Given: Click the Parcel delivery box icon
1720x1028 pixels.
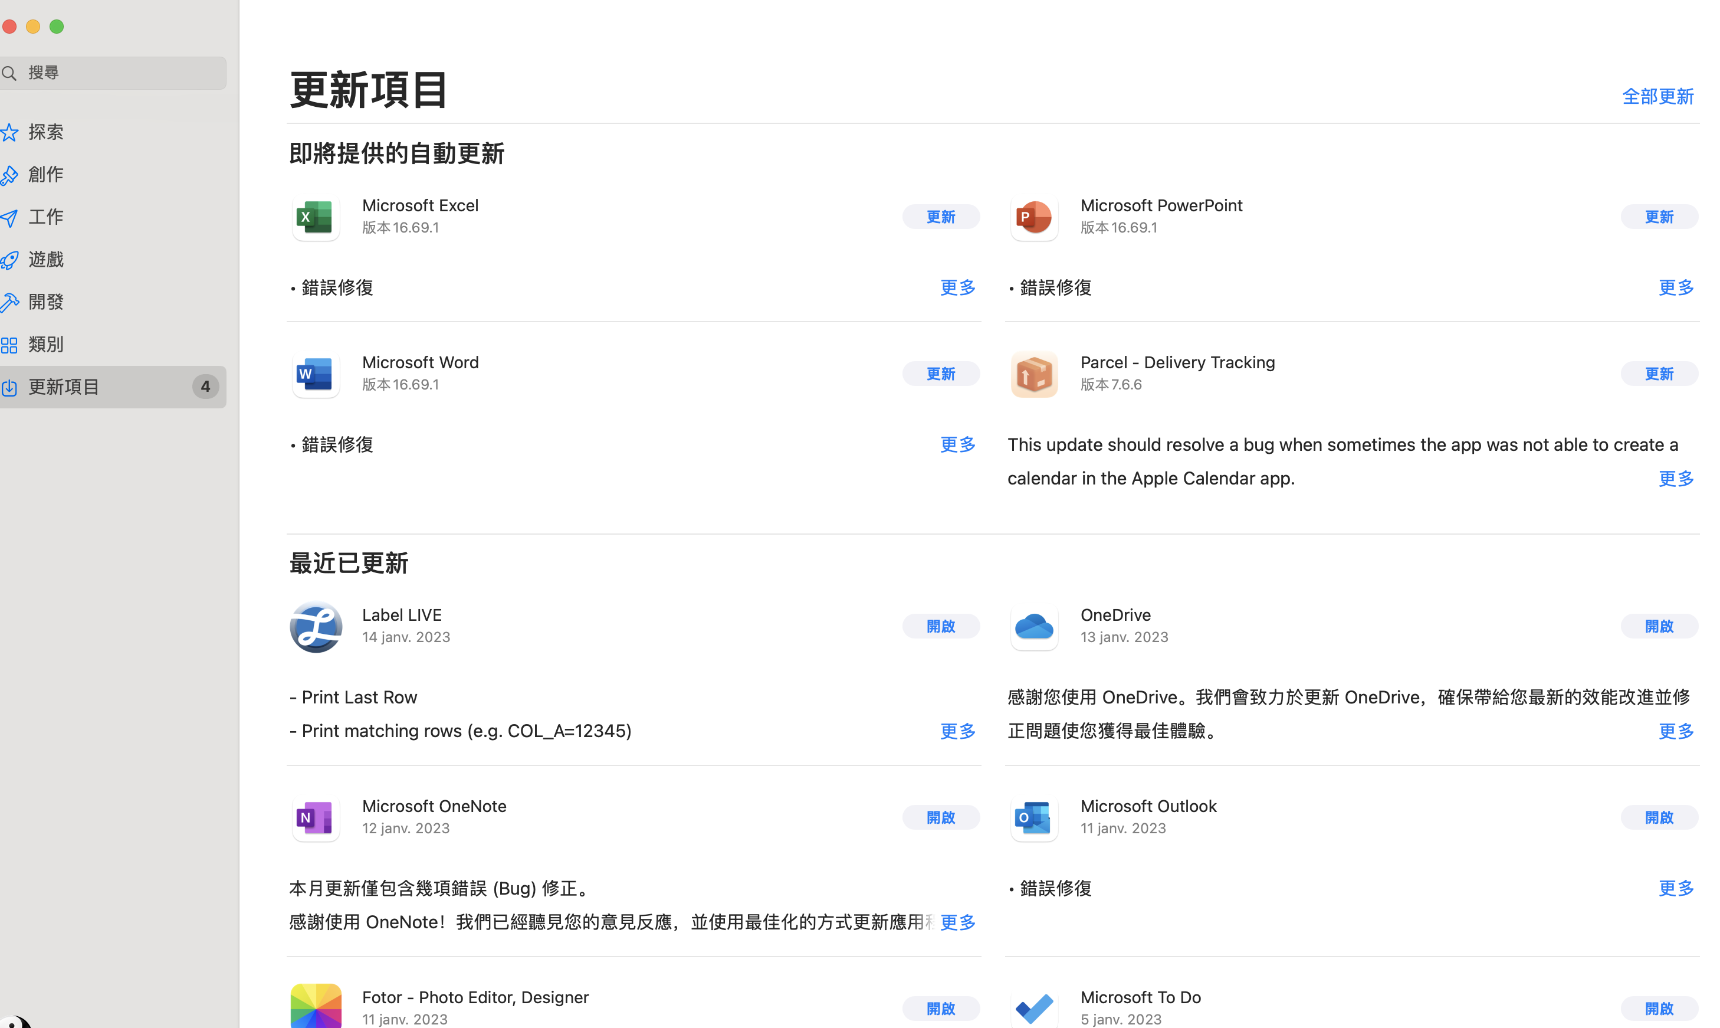Looking at the screenshot, I should pos(1033,374).
